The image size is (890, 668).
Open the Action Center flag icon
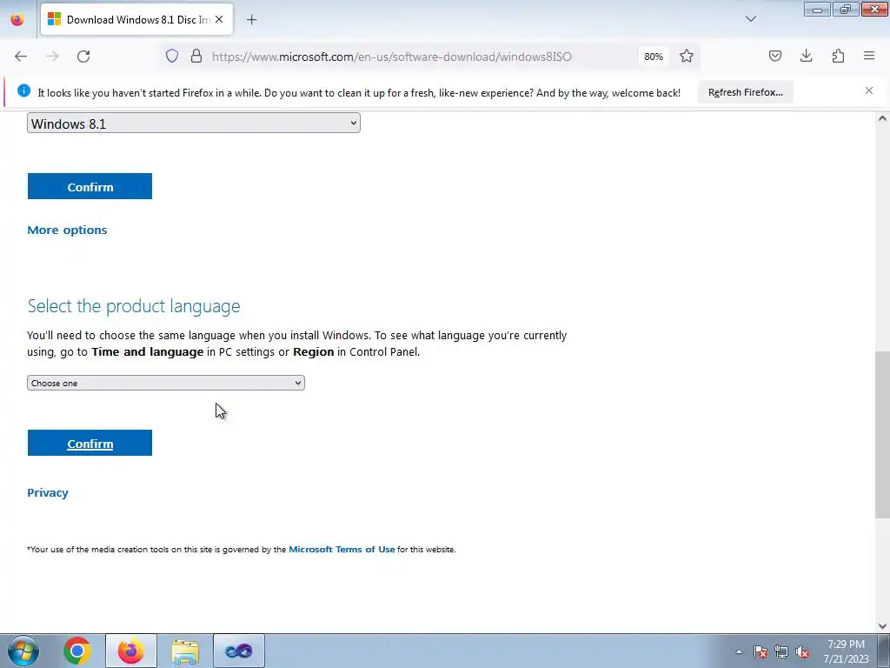pyautogui.click(x=760, y=651)
